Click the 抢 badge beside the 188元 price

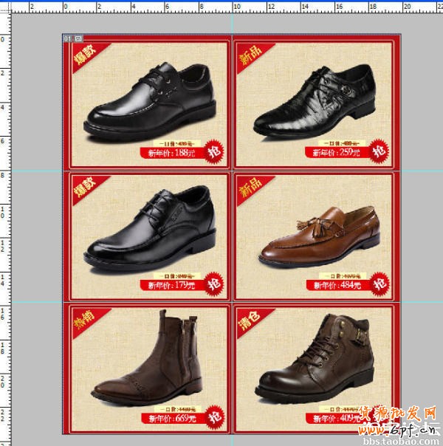[x=214, y=150]
